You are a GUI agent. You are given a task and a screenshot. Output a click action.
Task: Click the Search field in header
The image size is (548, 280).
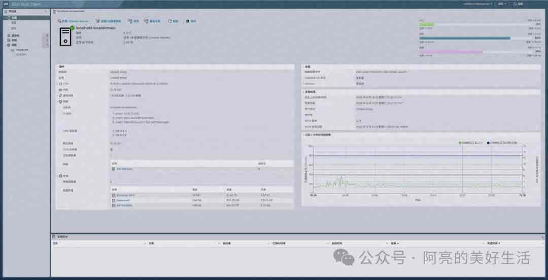point(518,4)
